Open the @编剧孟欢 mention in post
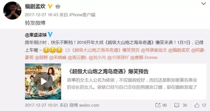 point(179,50)
